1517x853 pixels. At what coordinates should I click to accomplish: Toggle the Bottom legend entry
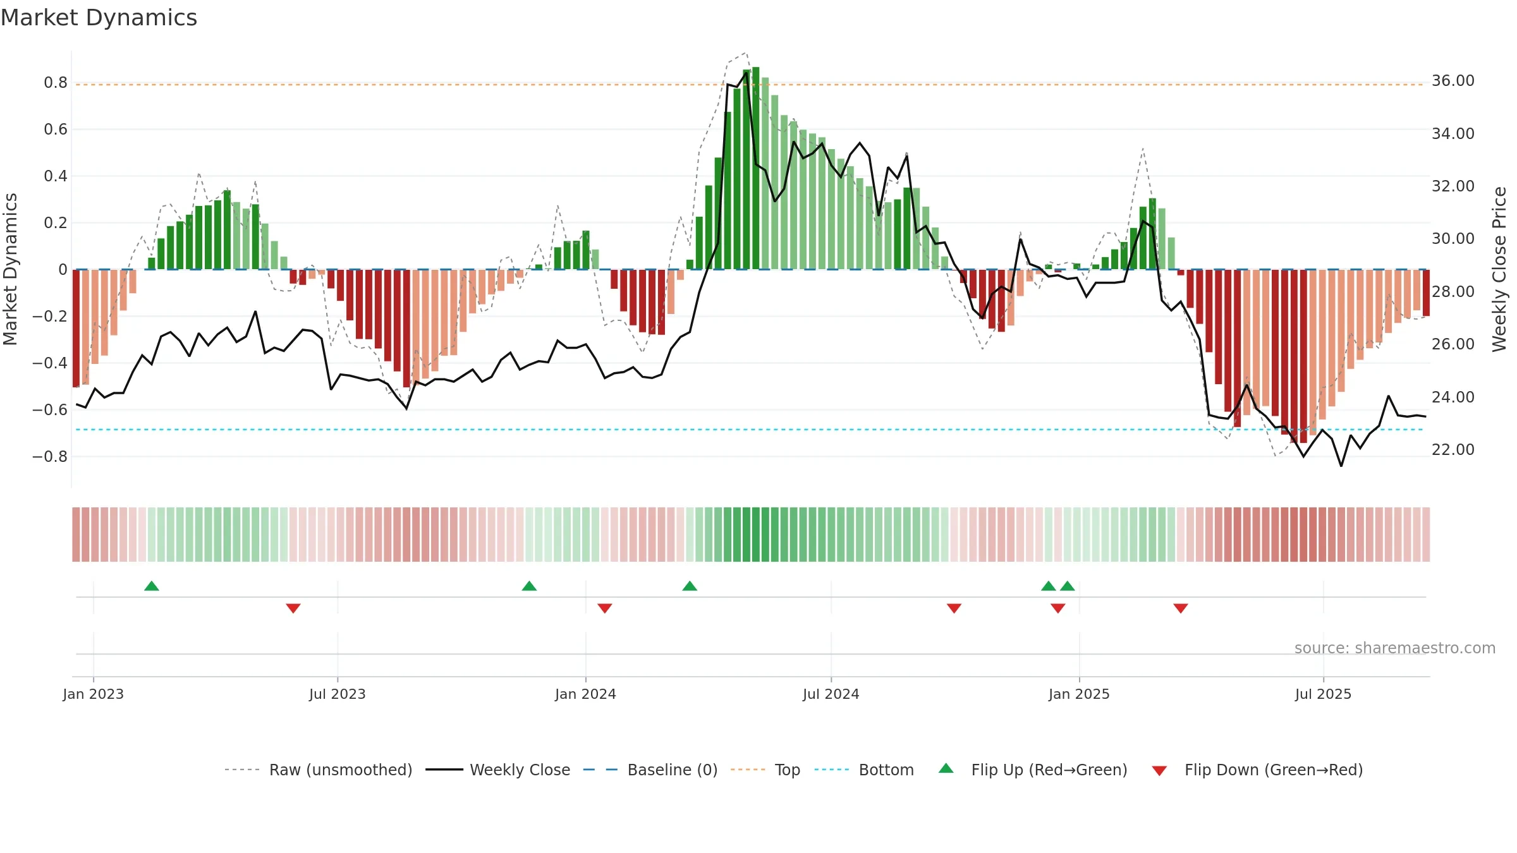point(864,770)
